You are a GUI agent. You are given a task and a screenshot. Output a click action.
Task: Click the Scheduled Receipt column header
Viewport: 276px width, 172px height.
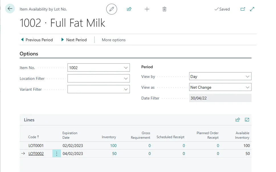tap(170, 137)
